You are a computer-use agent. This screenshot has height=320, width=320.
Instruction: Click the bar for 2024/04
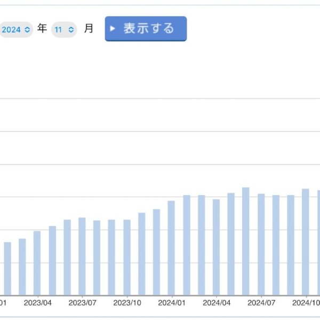(216, 247)
